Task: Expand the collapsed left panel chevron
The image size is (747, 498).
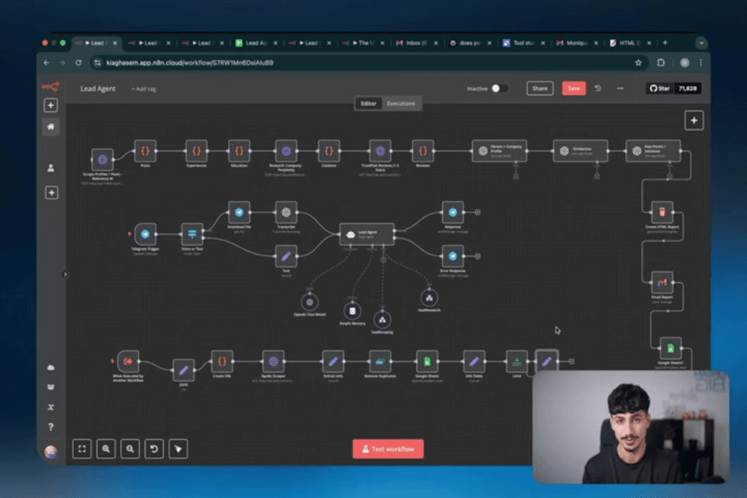Action: pos(64,274)
